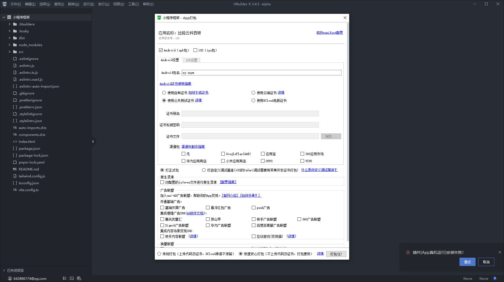Click the tailwind.config.js file icon

point(15,176)
